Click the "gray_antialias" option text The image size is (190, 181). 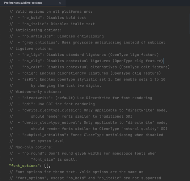click(40, 42)
